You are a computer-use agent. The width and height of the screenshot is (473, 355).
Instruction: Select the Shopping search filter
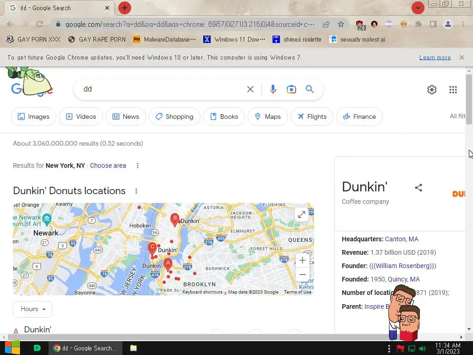click(174, 116)
